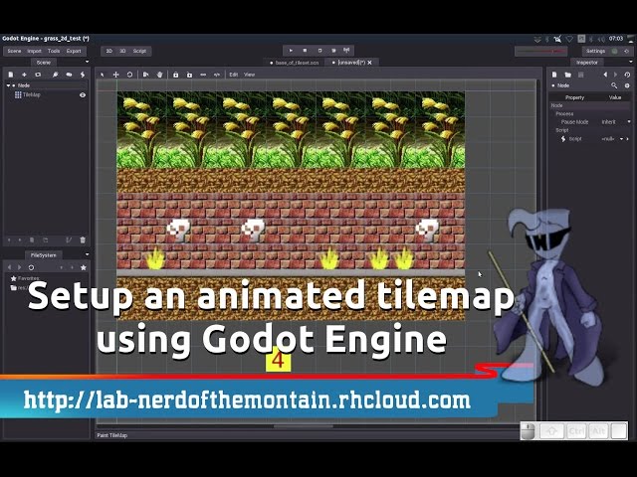Open the FileSystem dock dropdown arrow
The width and height of the screenshot is (637, 477).
point(87,254)
